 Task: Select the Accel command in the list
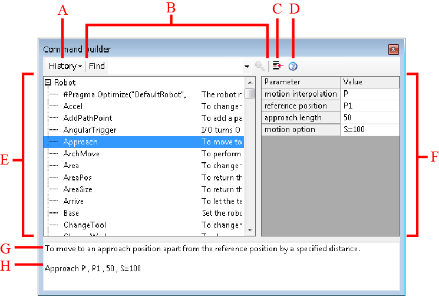[73, 107]
